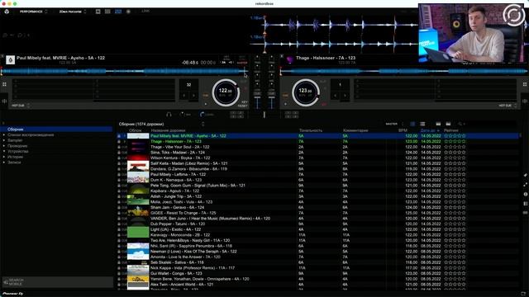Click the crossfader below mixer
The height and width of the screenshot is (297, 529).
(264, 115)
